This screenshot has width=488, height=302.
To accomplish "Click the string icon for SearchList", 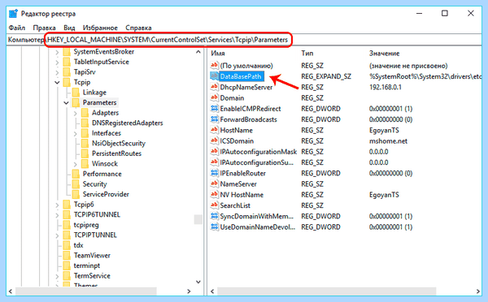I will pyautogui.click(x=214, y=205).
